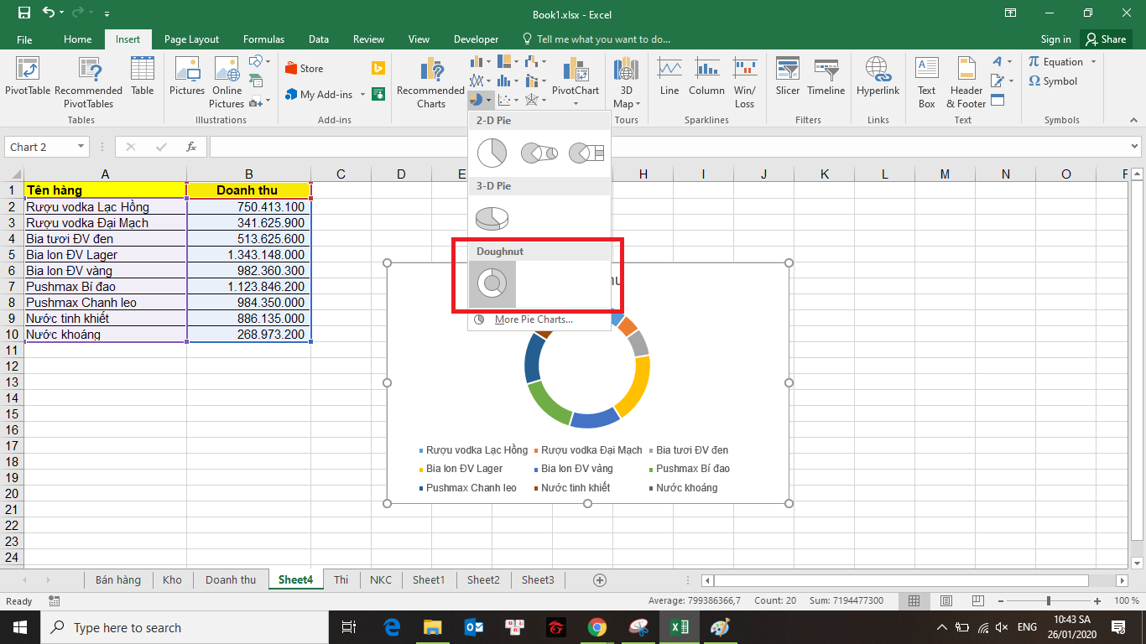Image resolution: width=1146 pixels, height=644 pixels.
Task: Expand the formula bar
Action: point(1135,147)
